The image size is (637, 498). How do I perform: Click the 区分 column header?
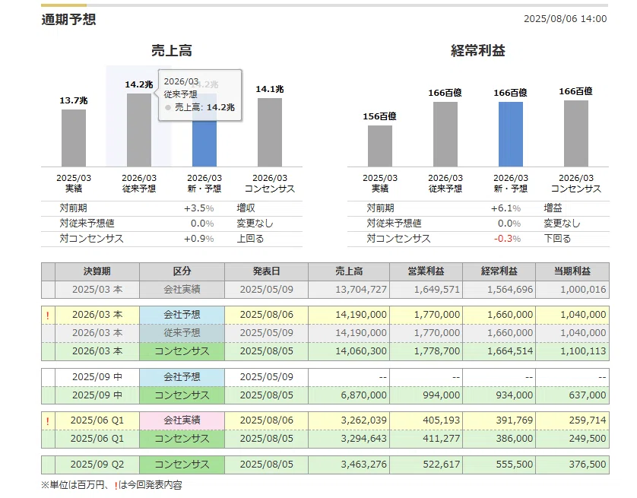pyautogui.click(x=182, y=271)
